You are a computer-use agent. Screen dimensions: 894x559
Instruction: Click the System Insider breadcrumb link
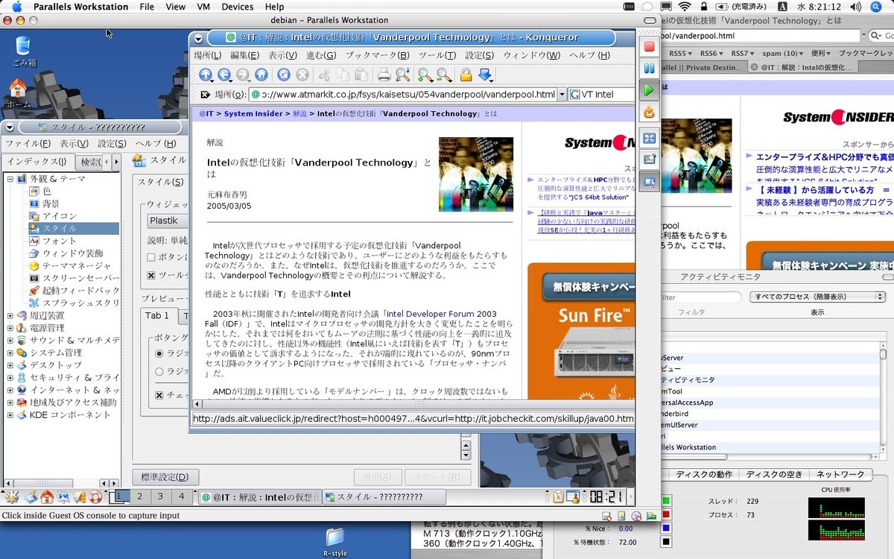pos(253,114)
